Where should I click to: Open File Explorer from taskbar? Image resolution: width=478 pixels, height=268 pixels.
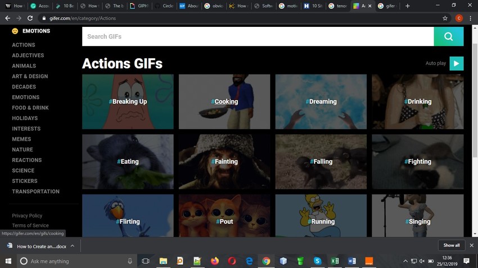click(x=164, y=261)
